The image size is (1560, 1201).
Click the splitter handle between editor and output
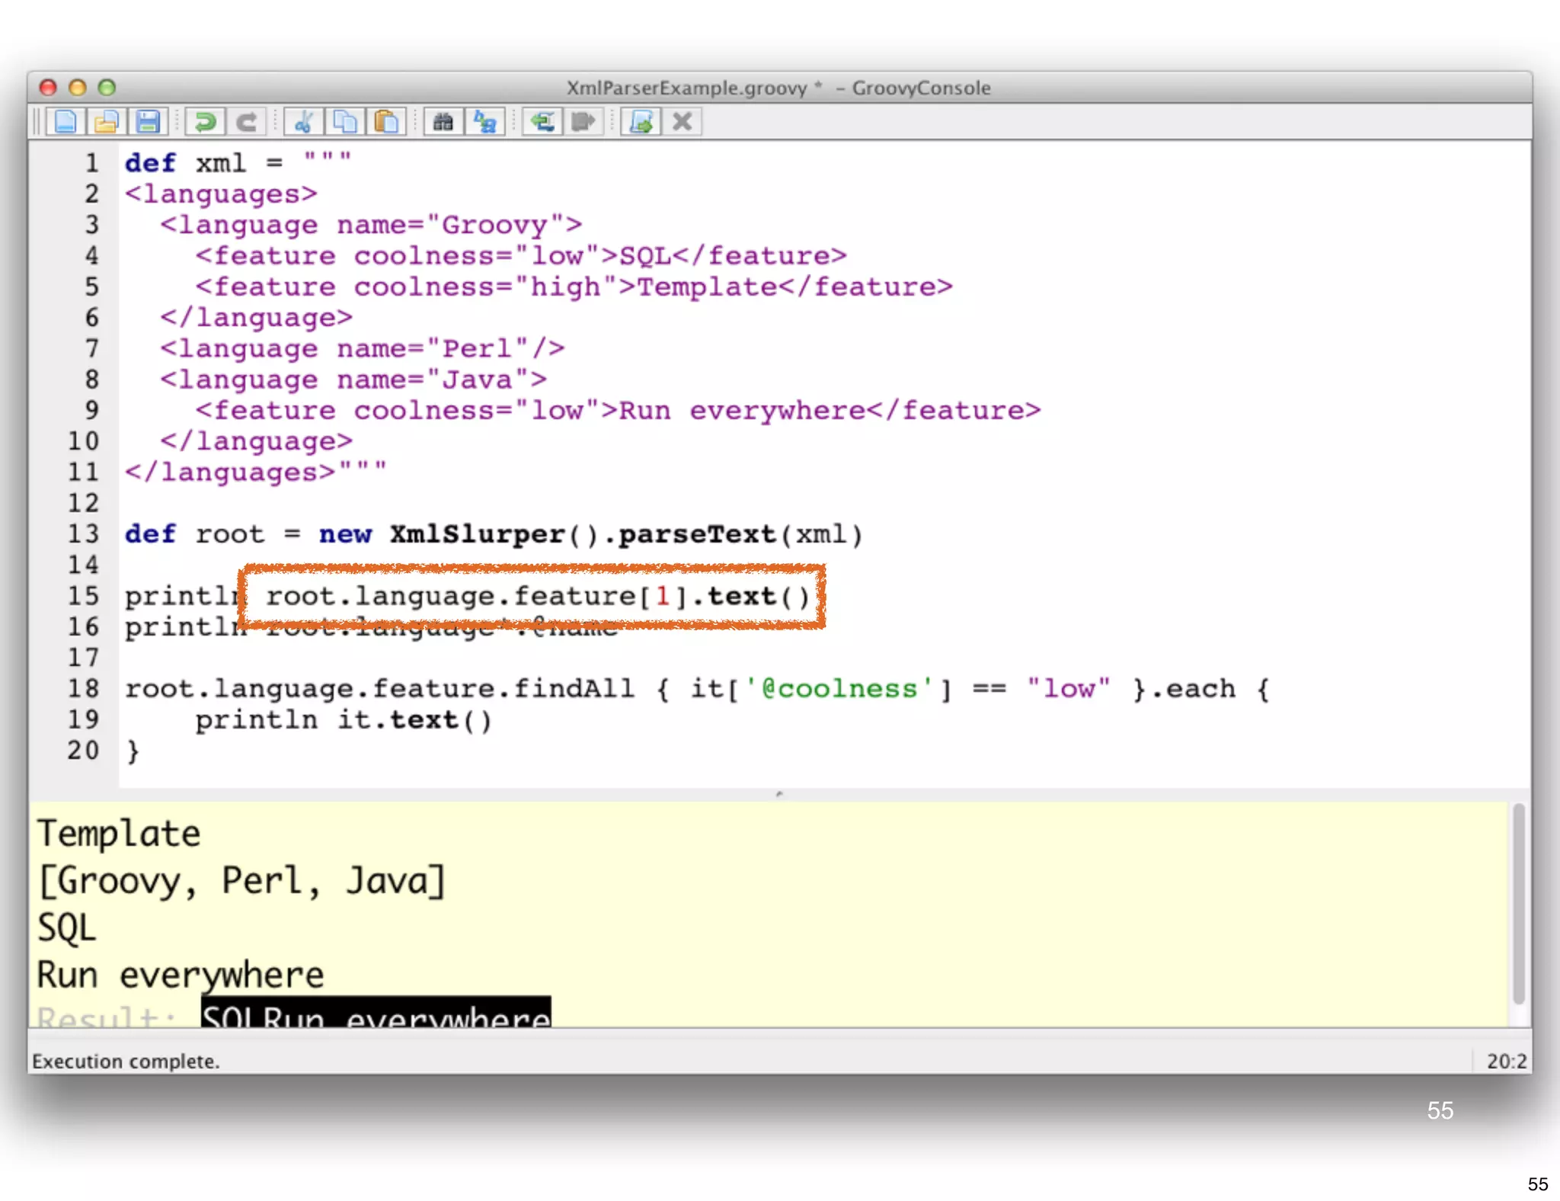click(779, 794)
